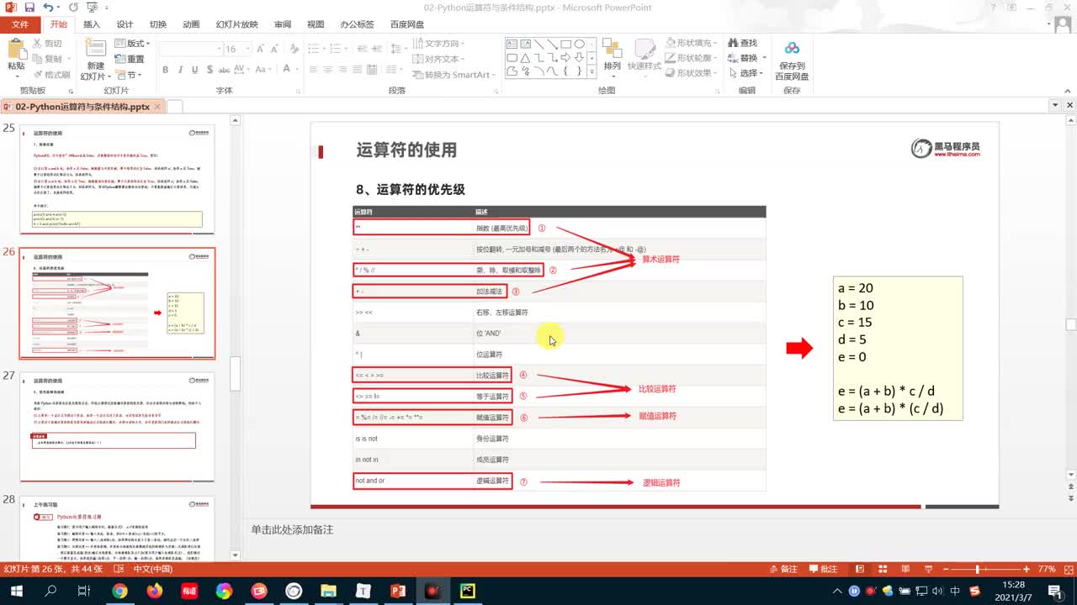The width and height of the screenshot is (1077, 605).
Task: Expand the shapes gallery More arrow
Action: [592, 73]
